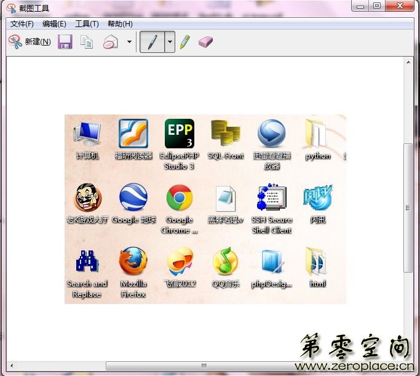Minimize the 截图工具 window

point(360,6)
